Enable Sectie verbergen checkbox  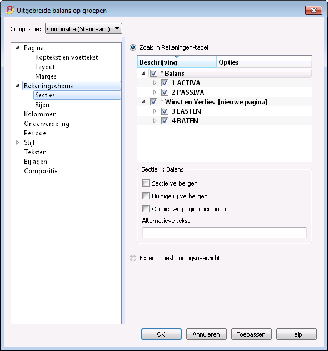click(146, 183)
